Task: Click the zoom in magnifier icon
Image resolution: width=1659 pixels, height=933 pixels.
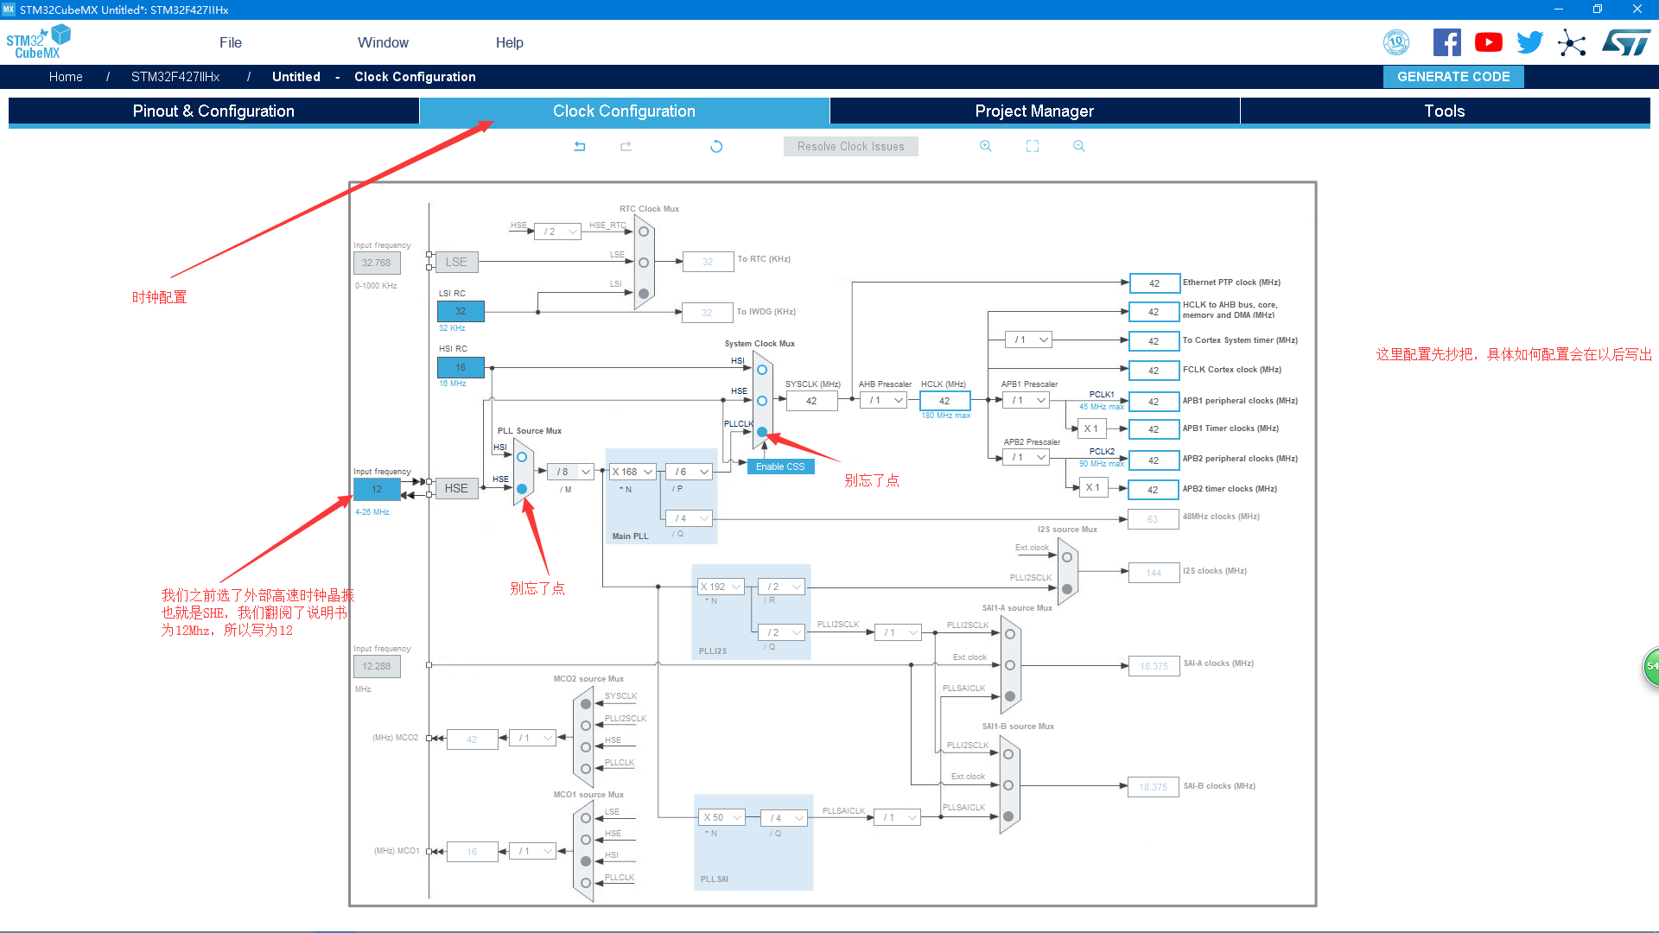Action: (986, 147)
